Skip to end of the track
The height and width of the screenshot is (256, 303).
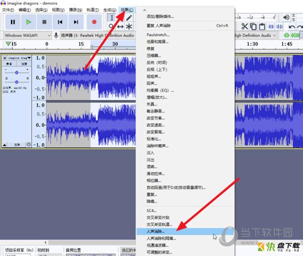(x=76, y=22)
